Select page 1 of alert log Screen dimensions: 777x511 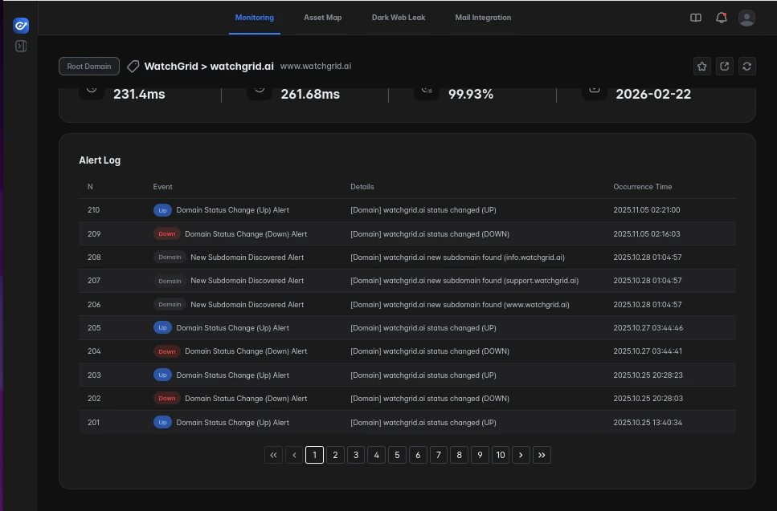pos(315,455)
